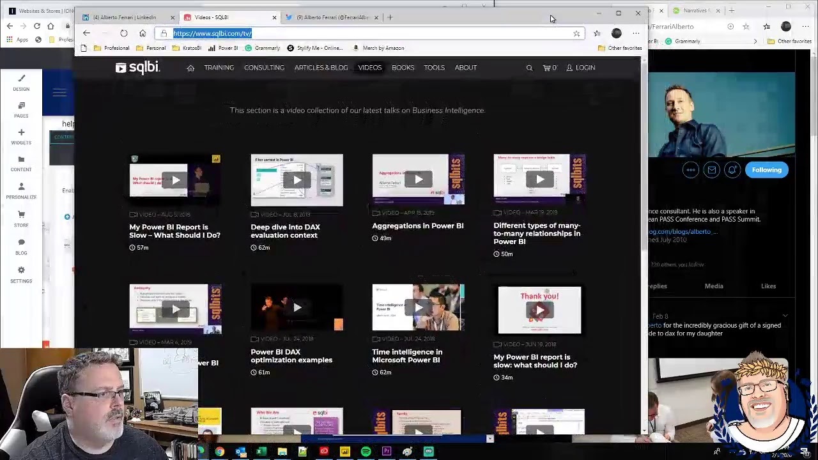Play 'Time intelligence in Microsoft Power BI' thumbnail
The image size is (818, 460).
[418, 308]
